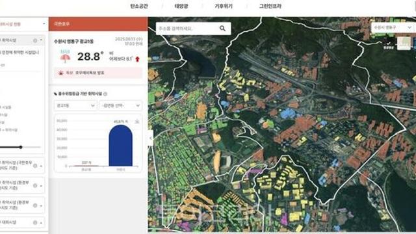Click info icon beside 홍수위험등급 기반 취약시설

pyautogui.click(x=105, y=94)
